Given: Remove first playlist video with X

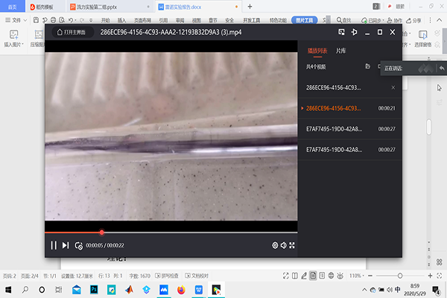Looking at the screenshot, I should click(x=393, y=88).
